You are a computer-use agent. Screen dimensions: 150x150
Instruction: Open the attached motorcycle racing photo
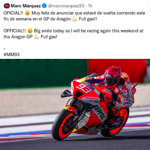(x=75, y=104)
